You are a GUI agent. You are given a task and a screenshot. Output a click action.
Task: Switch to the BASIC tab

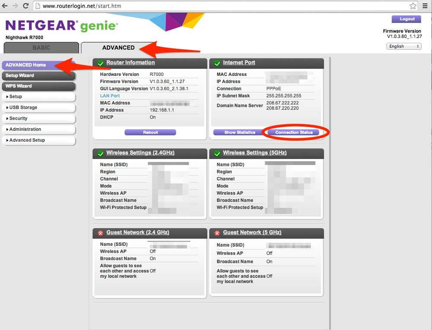[42, 48]
